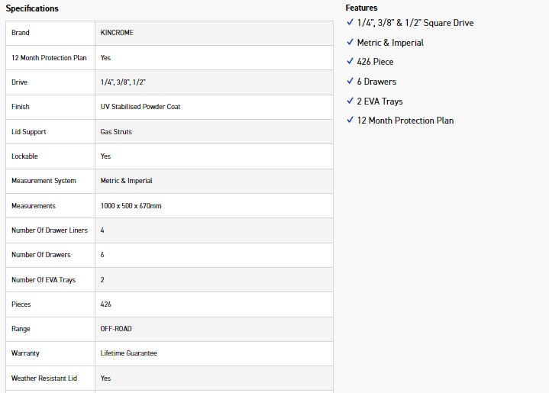This screenshot has width=549, height=393.
Task: Click the checkmark beside Square Drive feature
Action: [x=350, y=23]
